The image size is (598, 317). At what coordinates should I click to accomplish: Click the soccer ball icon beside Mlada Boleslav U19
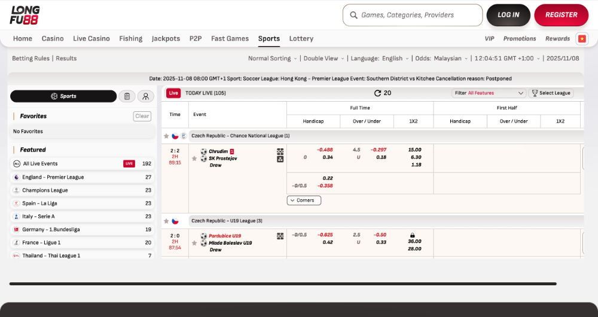pyautogui.click(x=204, y=243)
